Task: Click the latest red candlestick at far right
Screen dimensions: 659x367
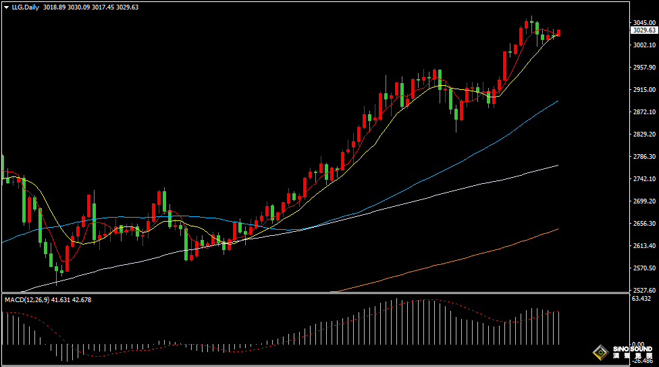Action: click(x=558, y=33)
